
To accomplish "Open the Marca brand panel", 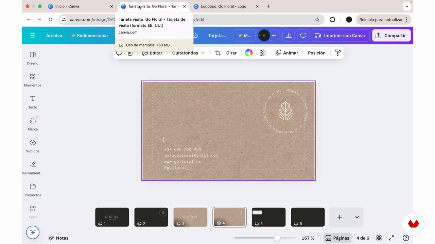I will point(33,124).
